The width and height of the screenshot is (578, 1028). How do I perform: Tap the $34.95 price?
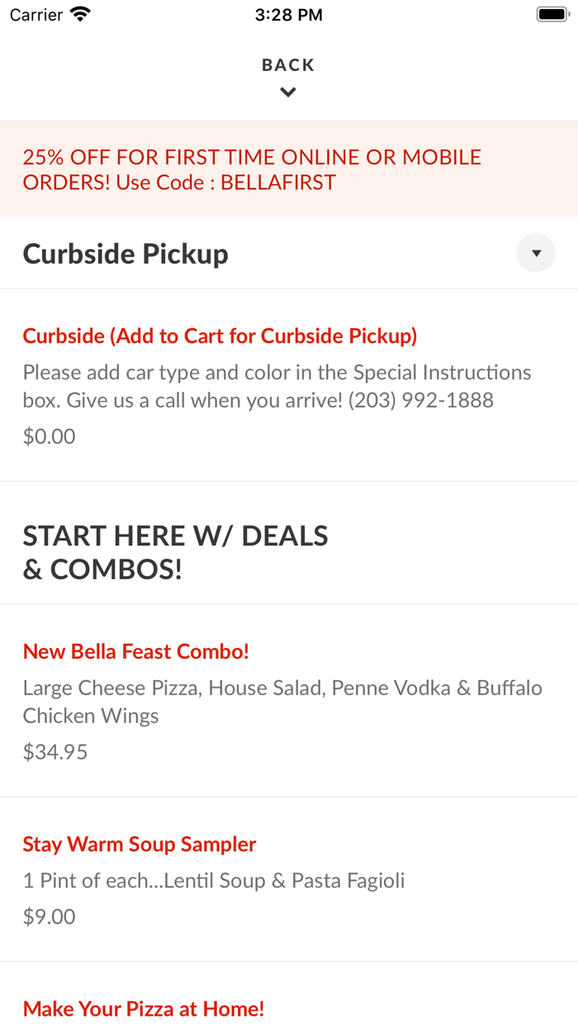(x=55, y=752)
